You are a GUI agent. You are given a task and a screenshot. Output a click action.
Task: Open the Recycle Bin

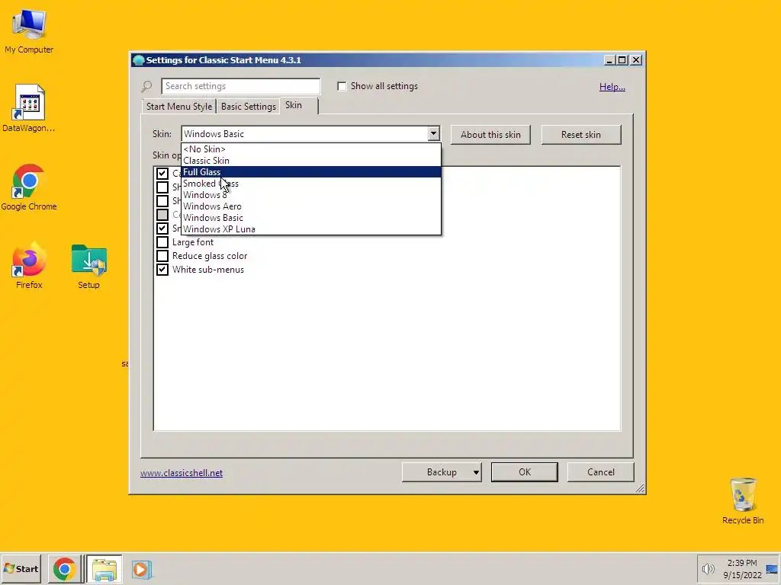[x=743, y=500]
